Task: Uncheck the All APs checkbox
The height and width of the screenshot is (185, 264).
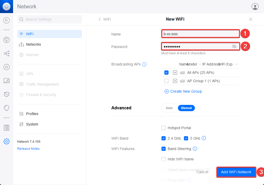Action: pos(166,73)
